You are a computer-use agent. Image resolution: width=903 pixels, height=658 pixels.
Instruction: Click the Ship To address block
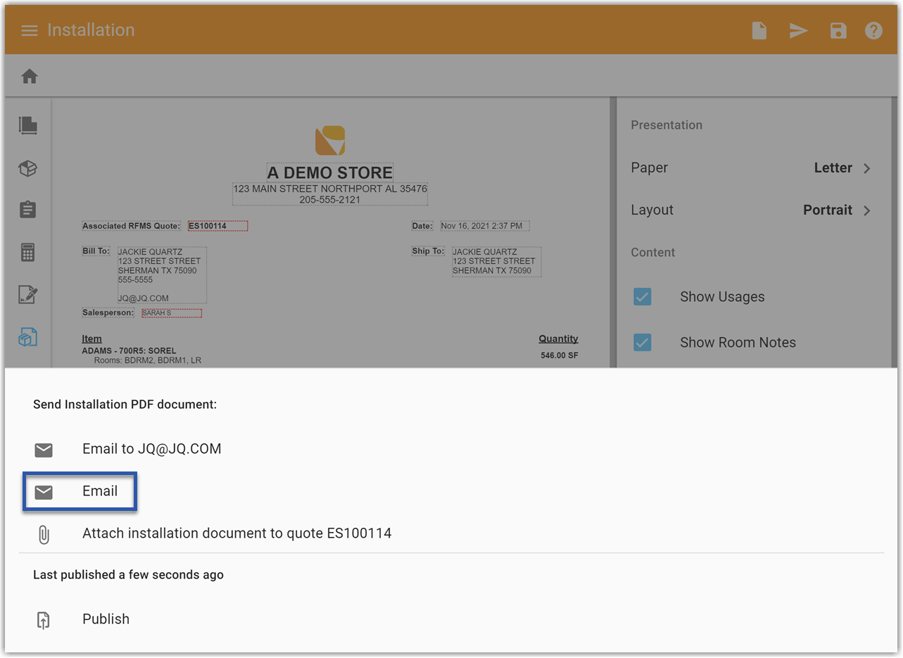click(x=496, y=261)
